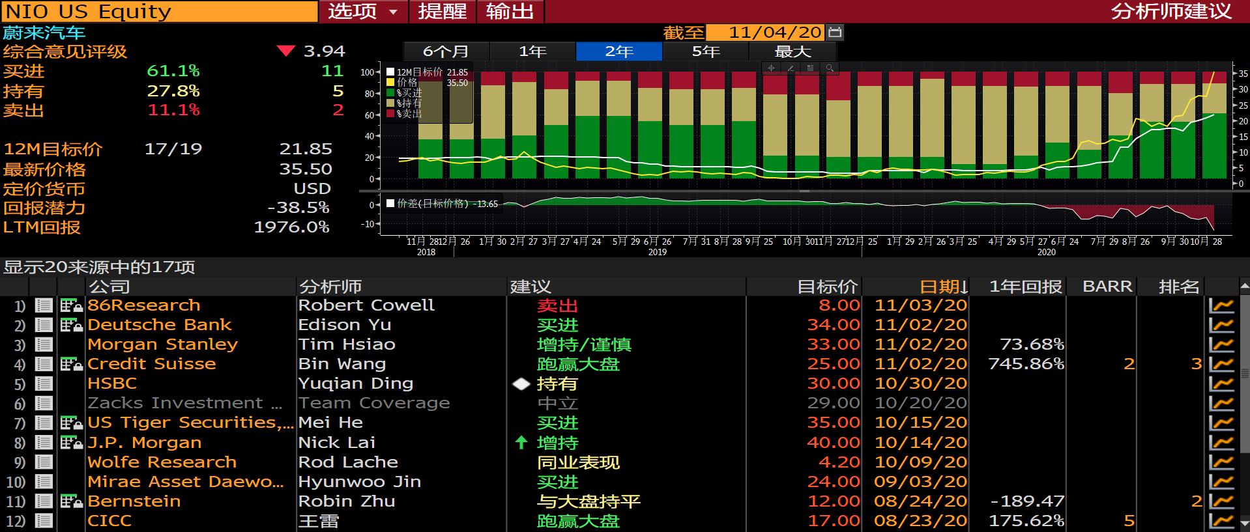Click the 买进 percentage 61.1%

[173, 70]
